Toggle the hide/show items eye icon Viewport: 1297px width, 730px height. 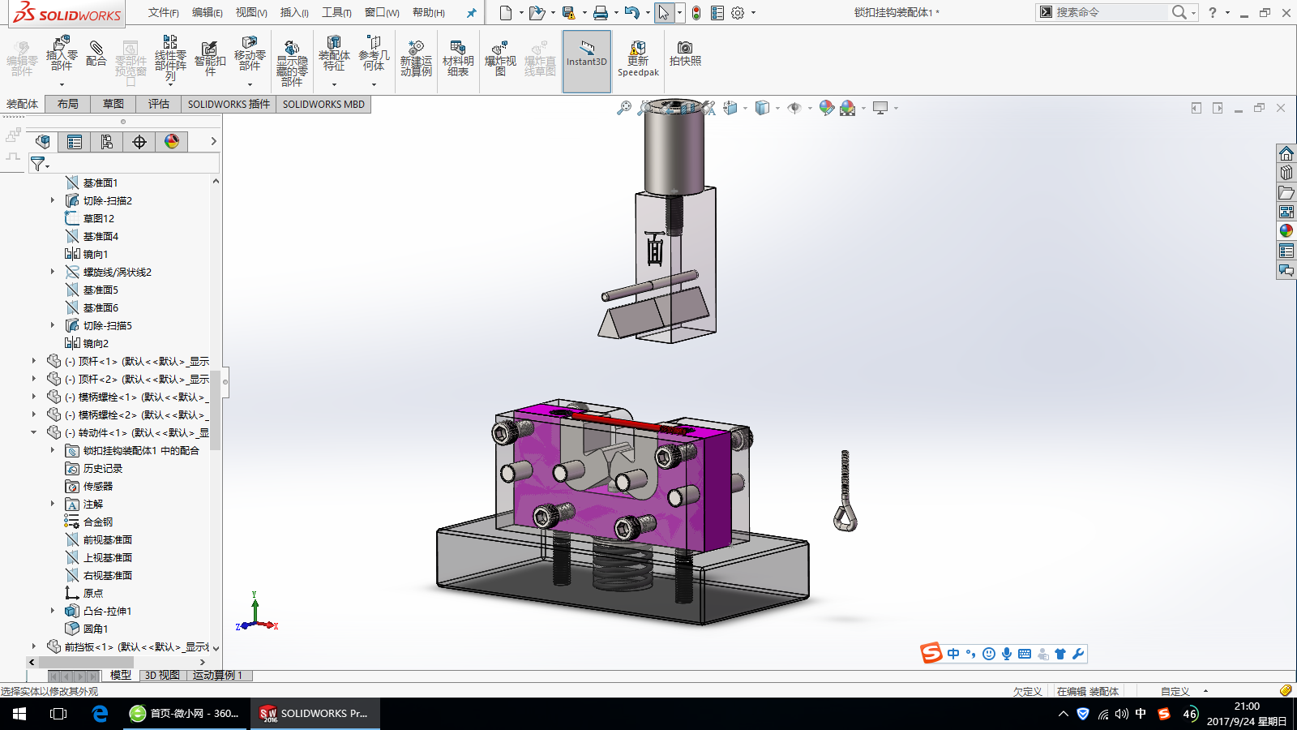[x=794, y=108]
